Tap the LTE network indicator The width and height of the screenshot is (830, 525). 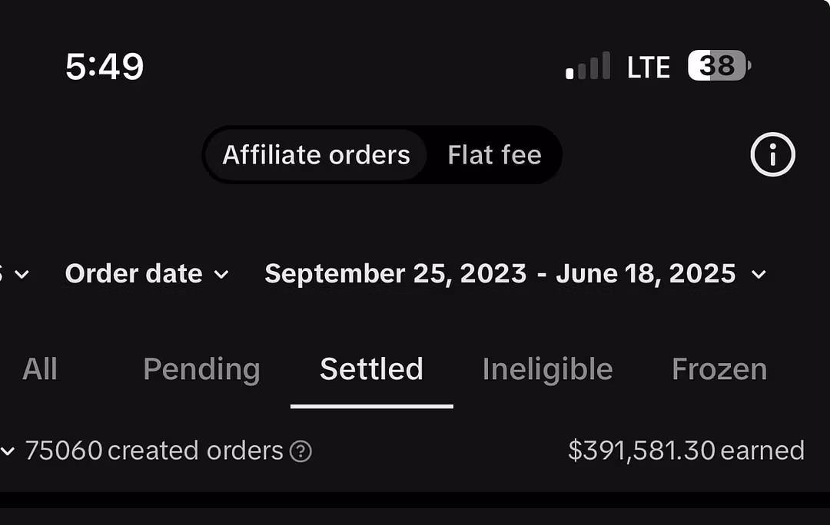[x=649, y=68]
